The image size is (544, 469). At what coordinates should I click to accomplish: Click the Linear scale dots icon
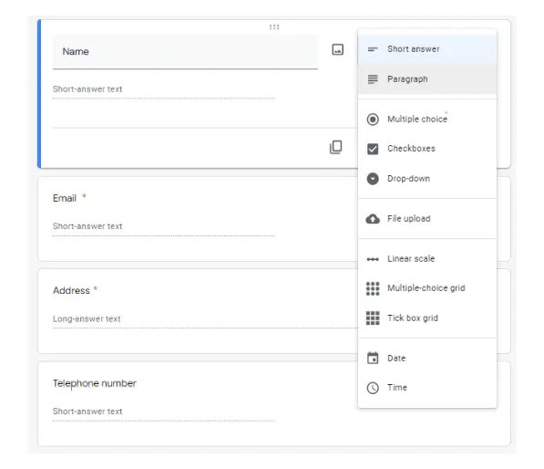[373, 259]
